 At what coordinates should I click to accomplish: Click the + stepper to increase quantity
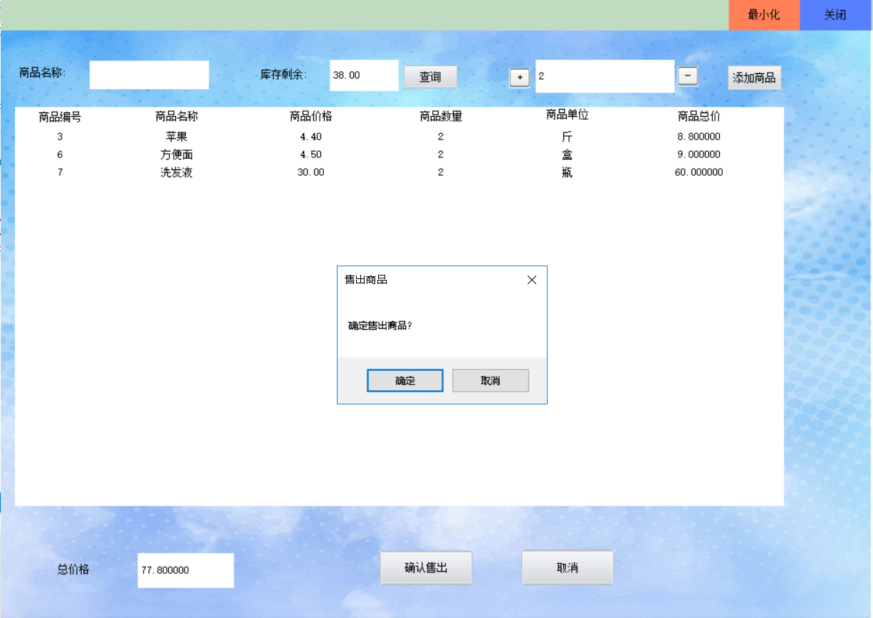519,76
